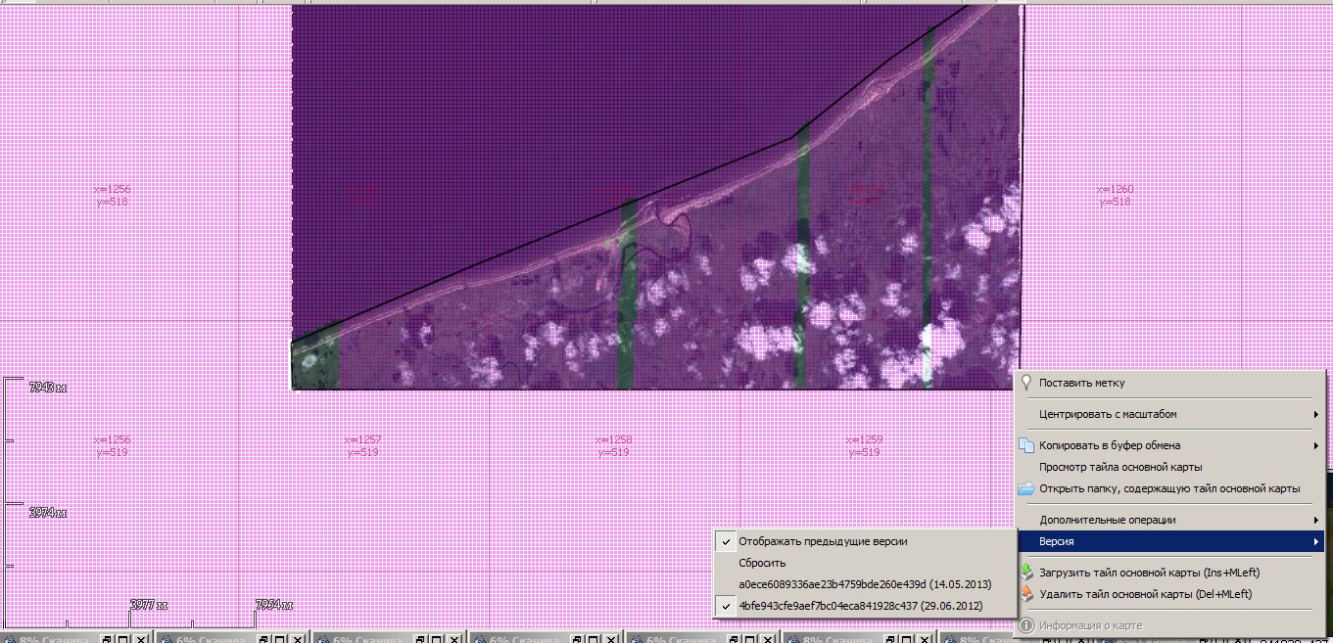
Task: Click the green download icon for "Загрузить тайл основной карты"
Action: coord(1025,572)
